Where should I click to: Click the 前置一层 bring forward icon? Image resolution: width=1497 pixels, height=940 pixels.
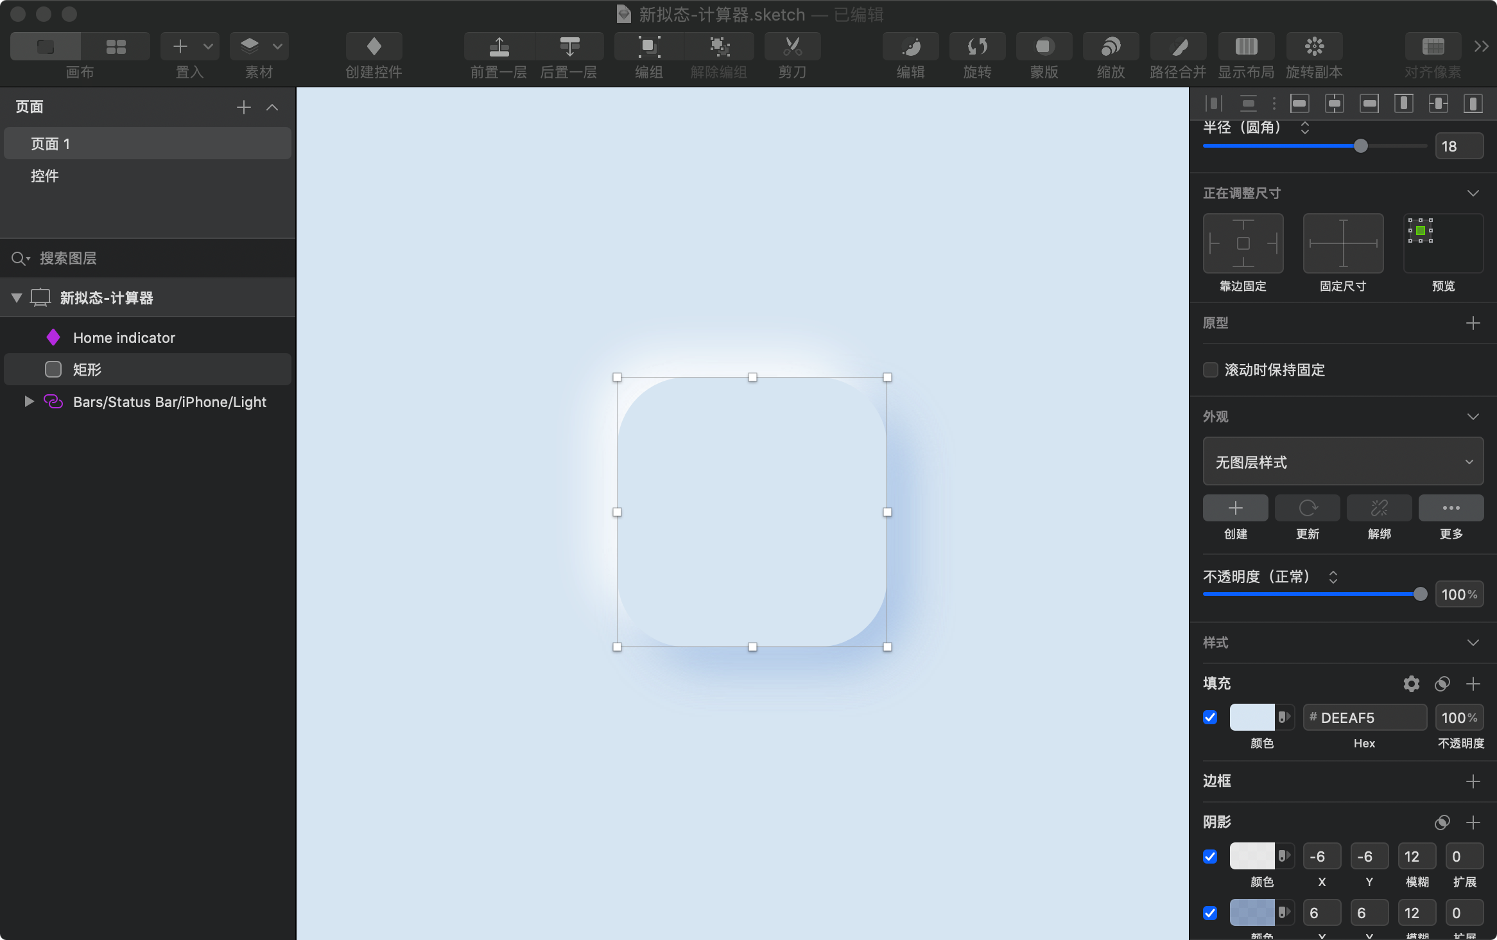tap(499, 46)
